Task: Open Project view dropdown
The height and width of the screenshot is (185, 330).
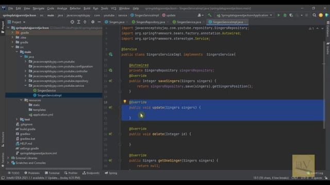Action: (x=16, y=22)
